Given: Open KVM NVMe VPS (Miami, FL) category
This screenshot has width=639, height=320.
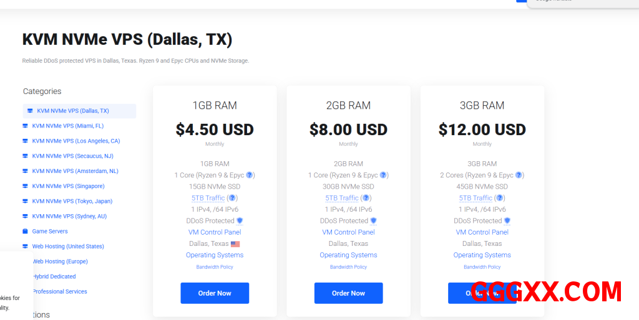Looking at the screenshot, I should 67,126.
